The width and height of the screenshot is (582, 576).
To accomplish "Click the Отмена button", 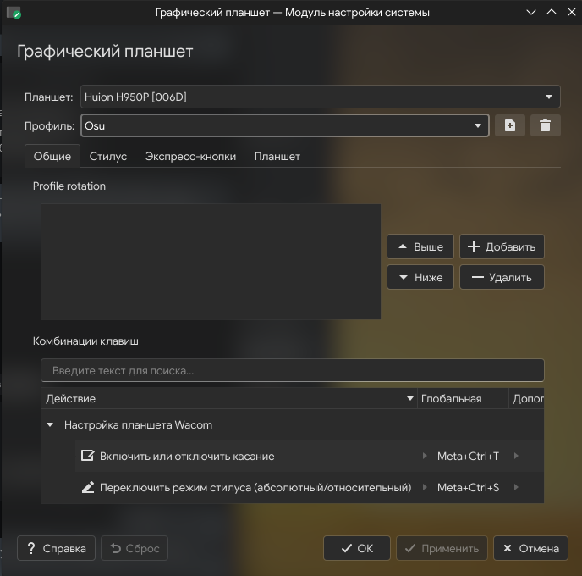I will 530,548.
